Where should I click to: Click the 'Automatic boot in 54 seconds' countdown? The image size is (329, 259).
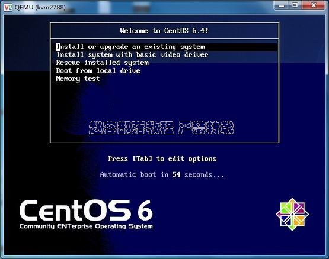pos(162,174)
